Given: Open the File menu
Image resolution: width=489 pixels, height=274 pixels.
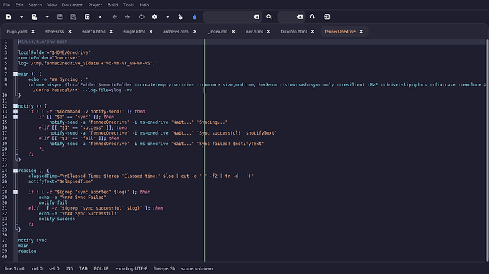Looking at the screenshot, I should coord(6,5).
